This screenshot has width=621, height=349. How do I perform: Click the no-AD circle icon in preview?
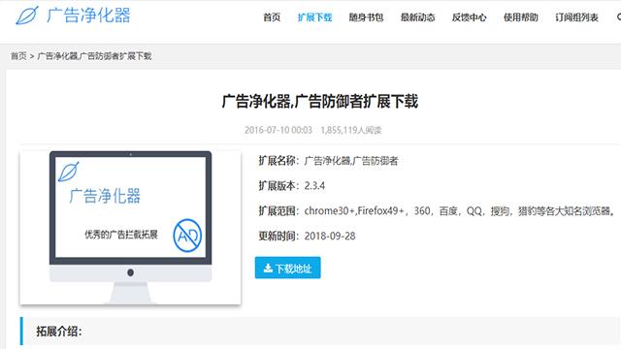pos(187,236)
